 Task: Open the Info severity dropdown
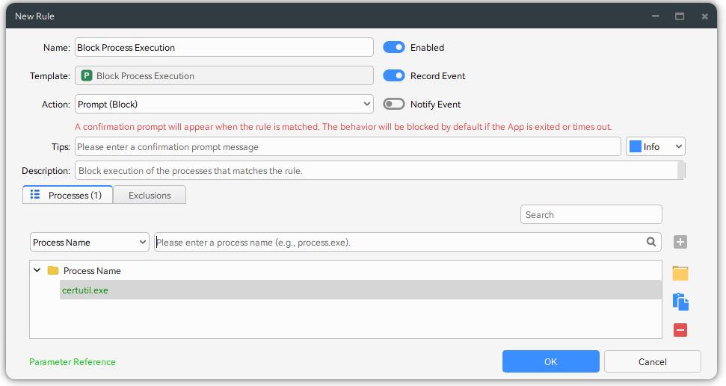[655, 147]
